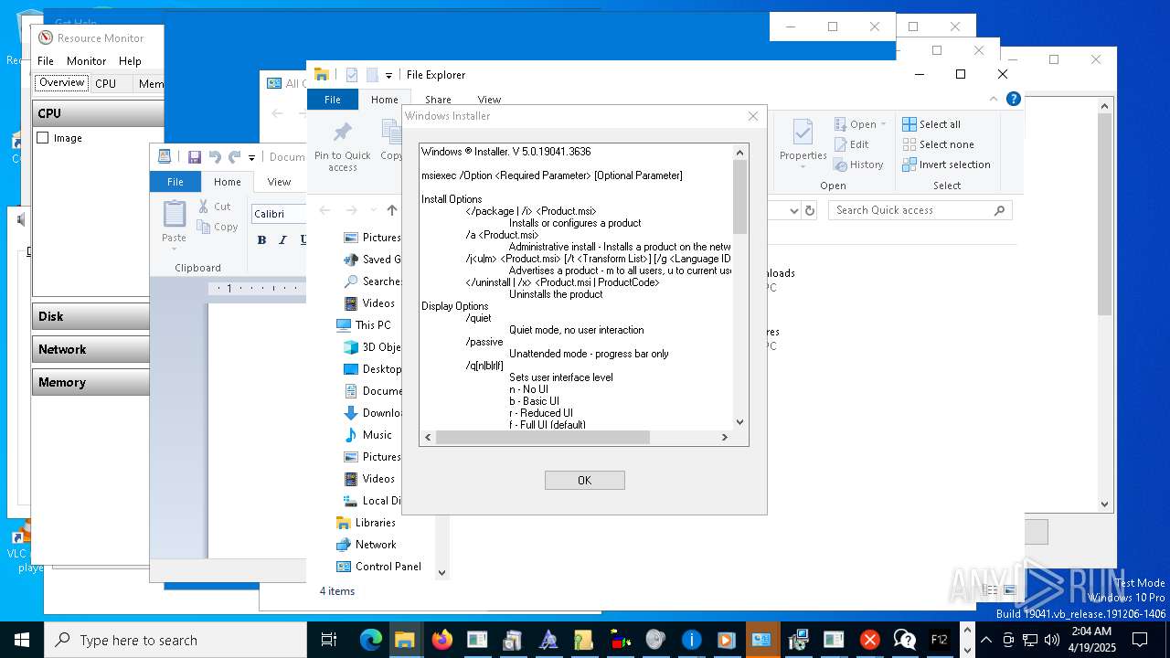Select Music in the navigation tree
1170x658 pixels.
[368, 434]
